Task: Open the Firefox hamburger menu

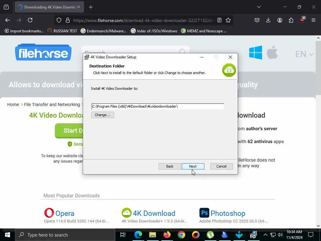Action: click(x=313, y=20)
